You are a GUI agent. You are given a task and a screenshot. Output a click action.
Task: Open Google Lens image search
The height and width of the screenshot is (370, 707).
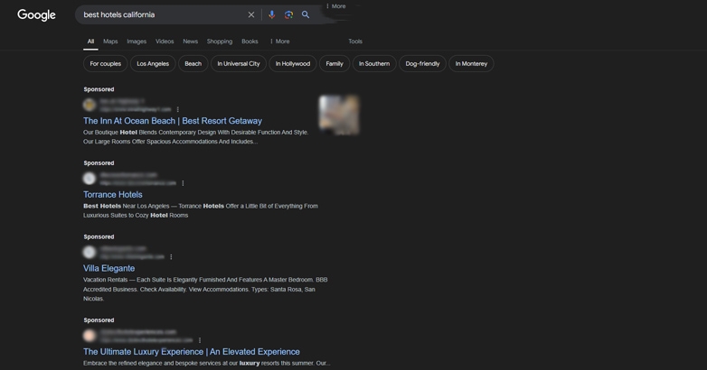click(288, 14)
